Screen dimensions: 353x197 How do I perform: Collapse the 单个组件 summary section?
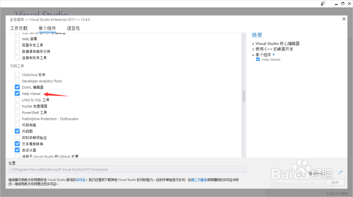click(x=253, y=55)
